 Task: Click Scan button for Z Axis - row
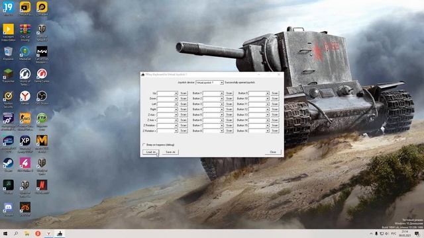coord(184,114)
